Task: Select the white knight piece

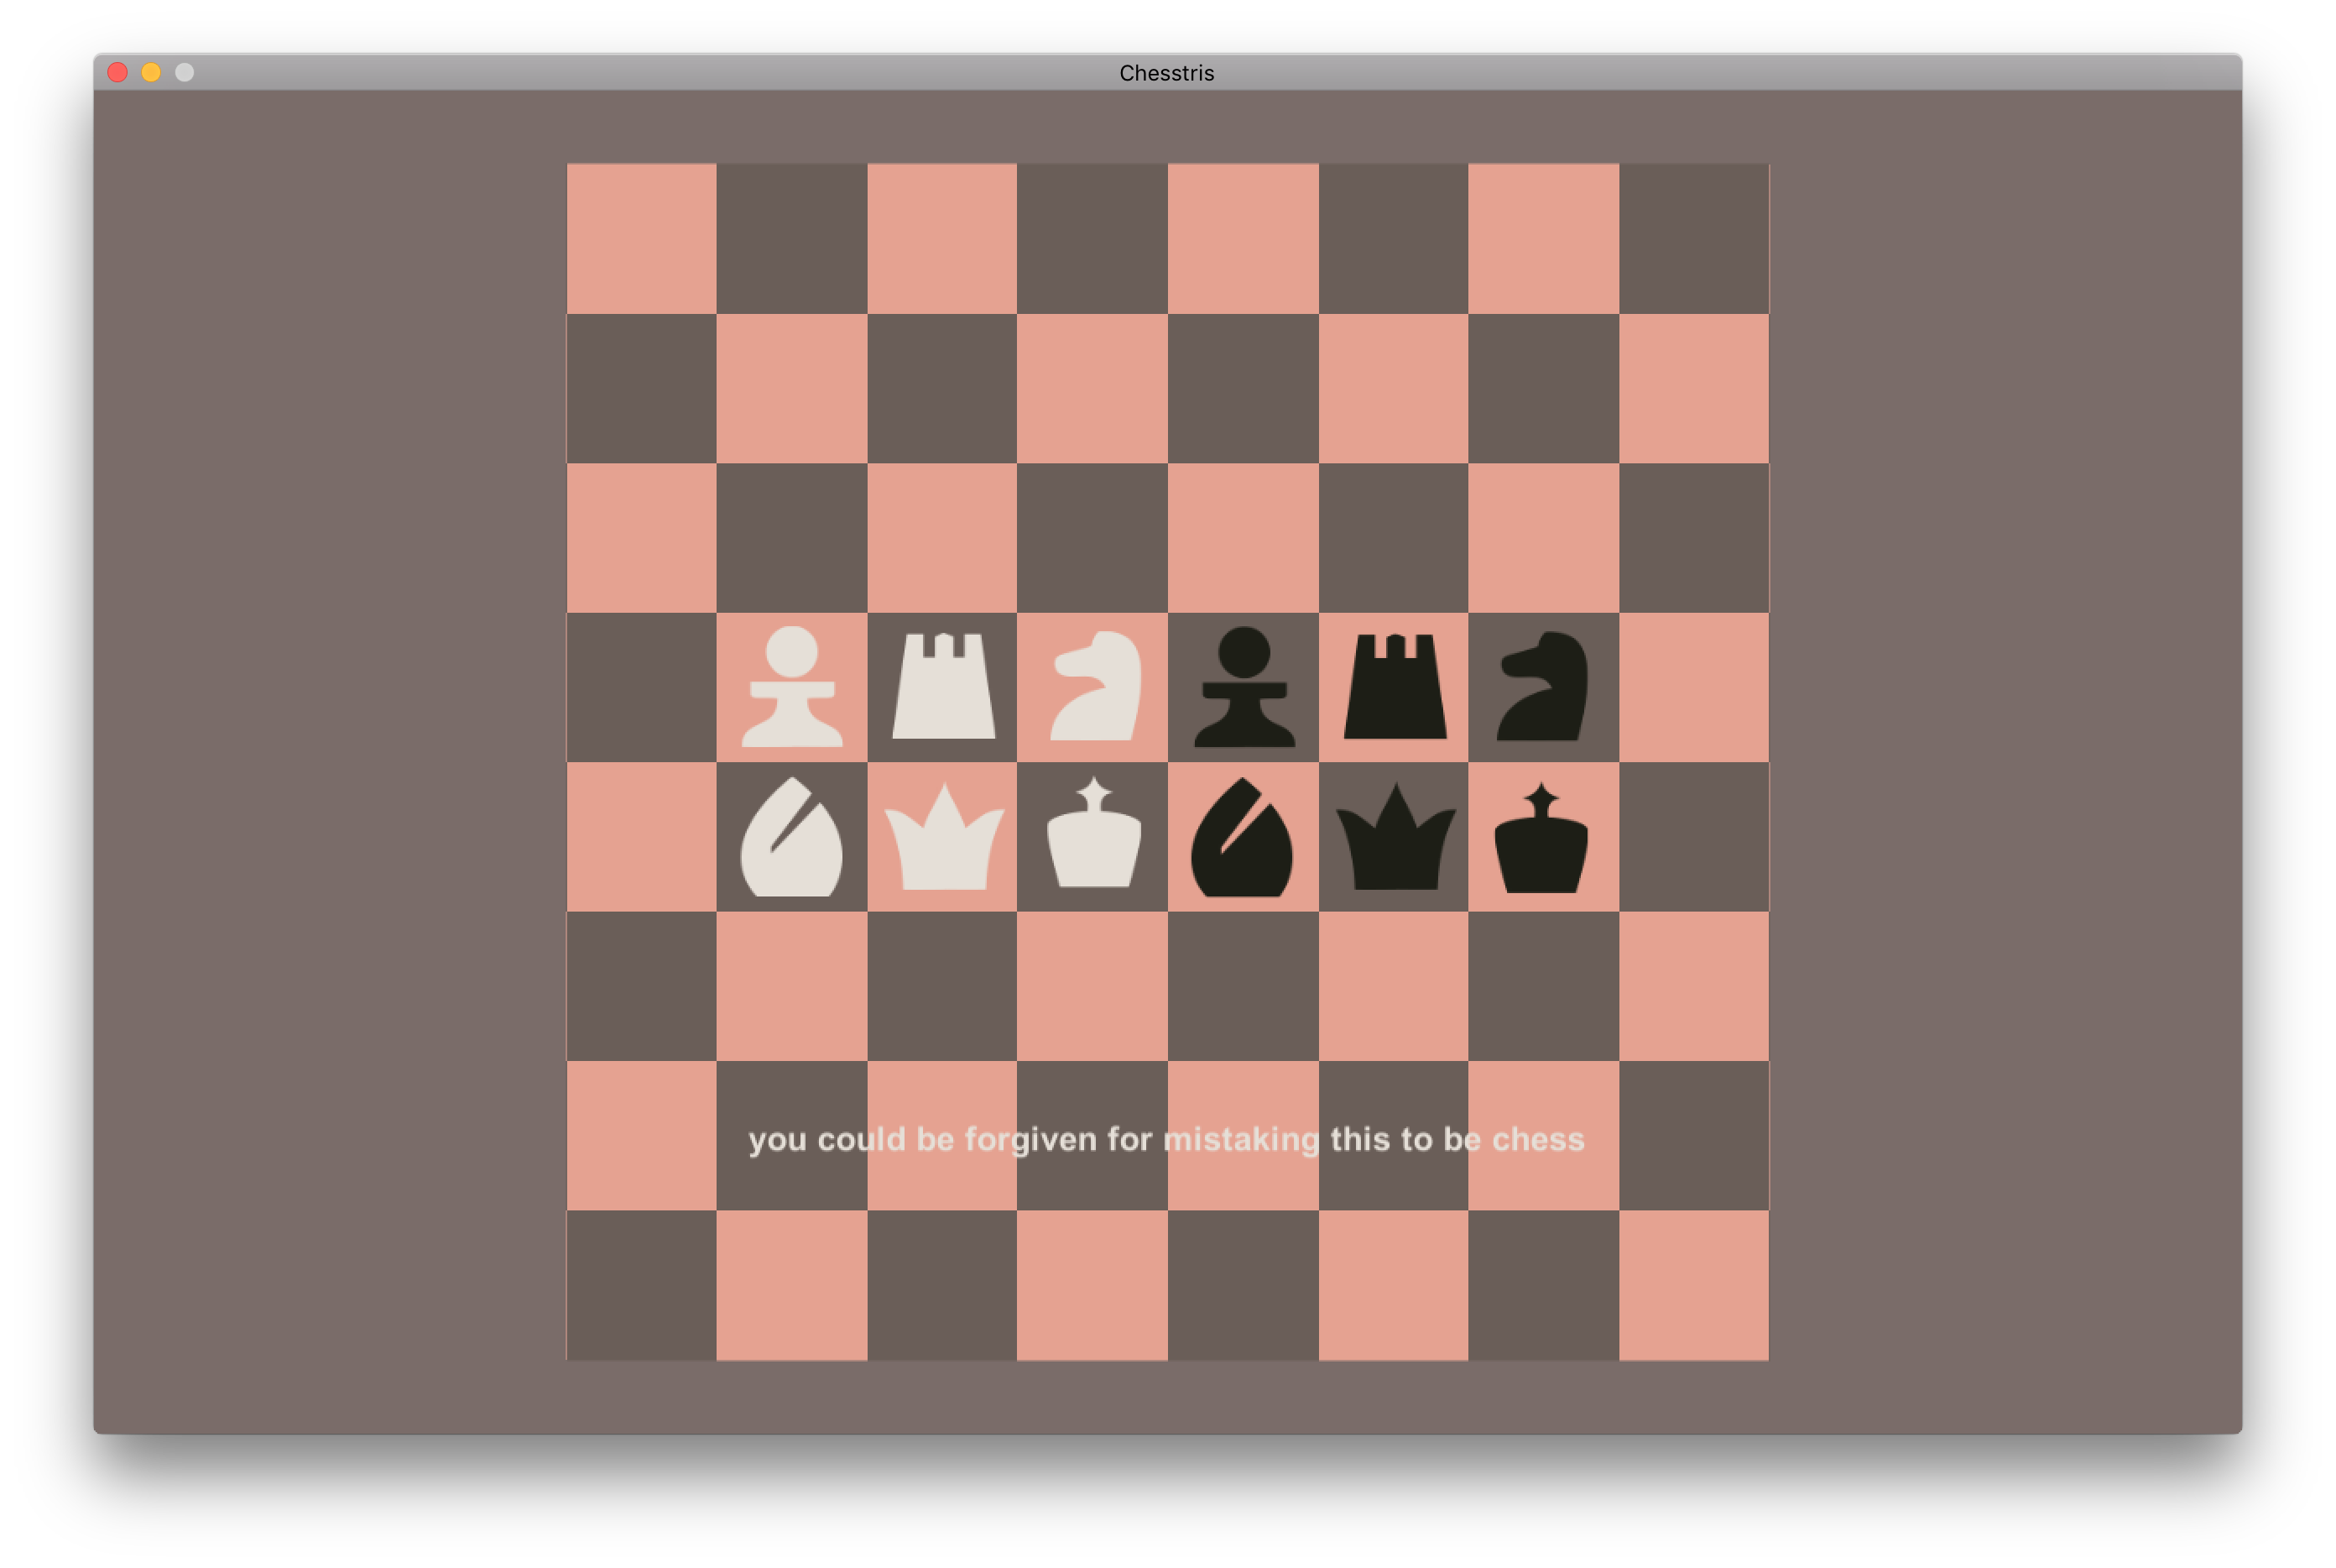Action: (x=1094, y=686)
